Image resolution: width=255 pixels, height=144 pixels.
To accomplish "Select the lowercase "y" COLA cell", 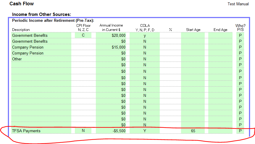I will [x=145, y=36].
